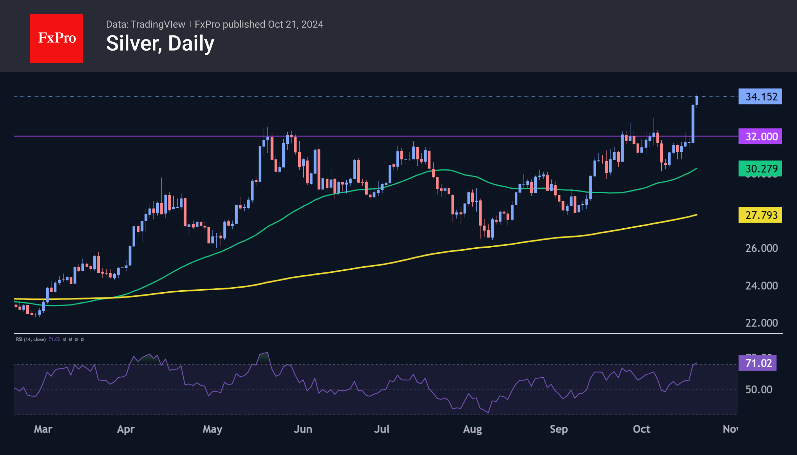This screenshot has height=455, width=797.
Task: Select the Mar label on time axis
Action: (43, 429)
